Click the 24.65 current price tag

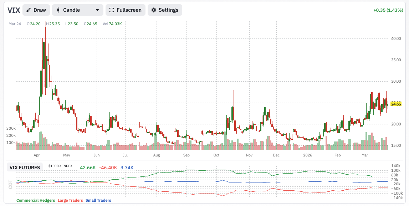(396, 104)
